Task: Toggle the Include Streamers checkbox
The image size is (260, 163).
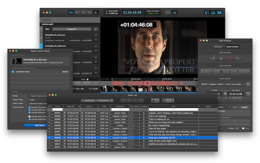Action: [x=30, y=112]
